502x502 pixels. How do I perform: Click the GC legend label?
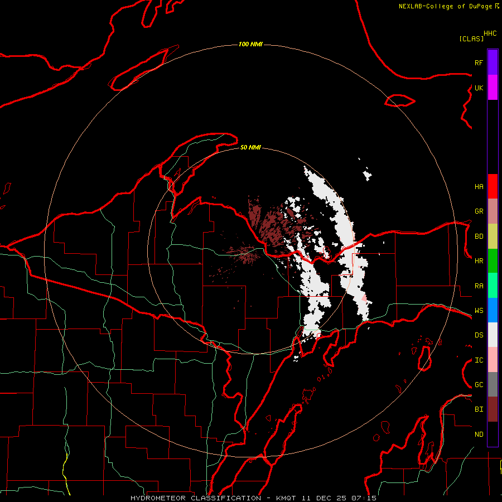(479, 384)
